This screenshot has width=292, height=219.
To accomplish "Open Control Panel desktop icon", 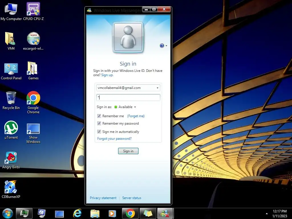I will coord(11,71).
